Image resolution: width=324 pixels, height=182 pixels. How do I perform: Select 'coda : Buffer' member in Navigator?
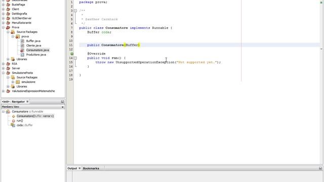(25, 125)
